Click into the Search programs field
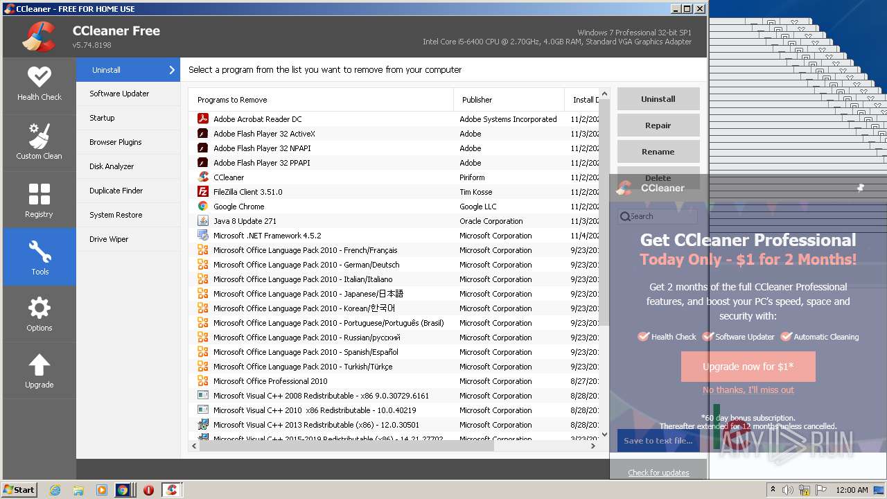 pyautogui.click(x=658, y=216)
